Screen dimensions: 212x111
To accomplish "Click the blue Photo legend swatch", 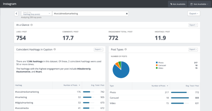I will (x=157, y=63).
